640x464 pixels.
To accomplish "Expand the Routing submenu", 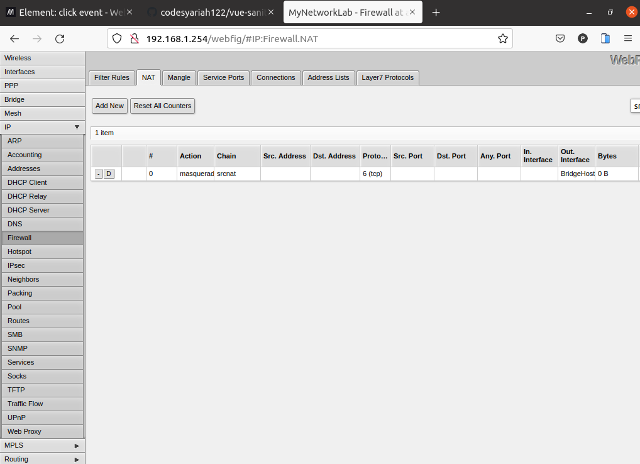I will (x=77, y=460).
